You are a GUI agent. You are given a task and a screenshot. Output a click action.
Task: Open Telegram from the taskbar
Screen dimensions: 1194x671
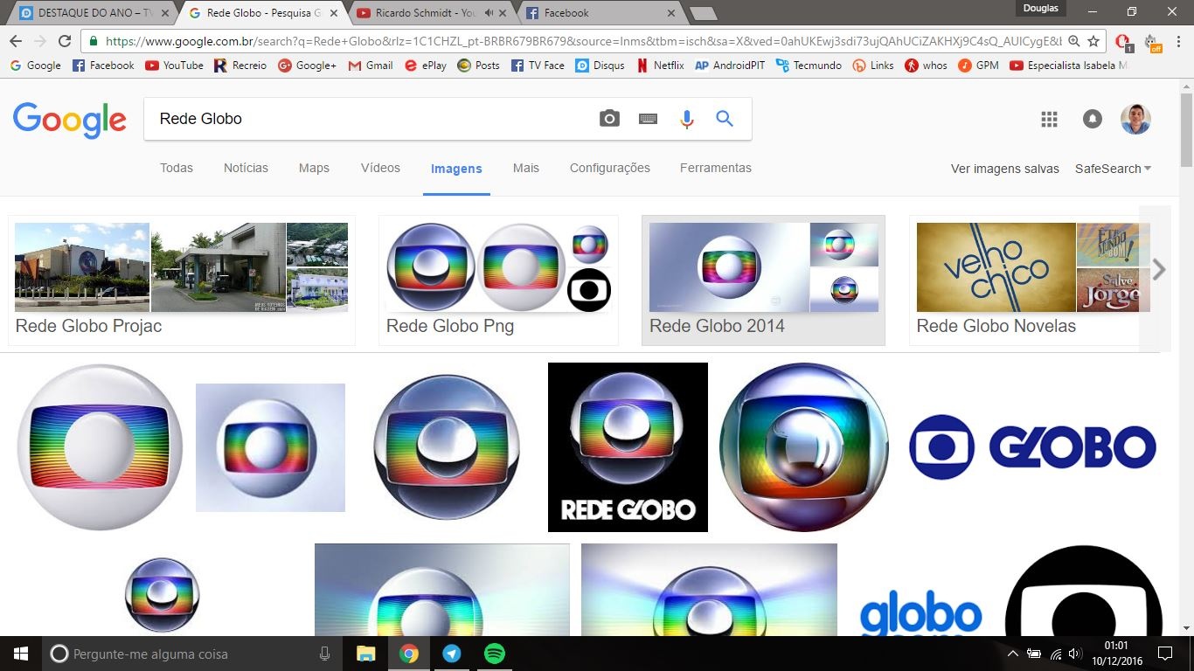click(x=451, y=654)
